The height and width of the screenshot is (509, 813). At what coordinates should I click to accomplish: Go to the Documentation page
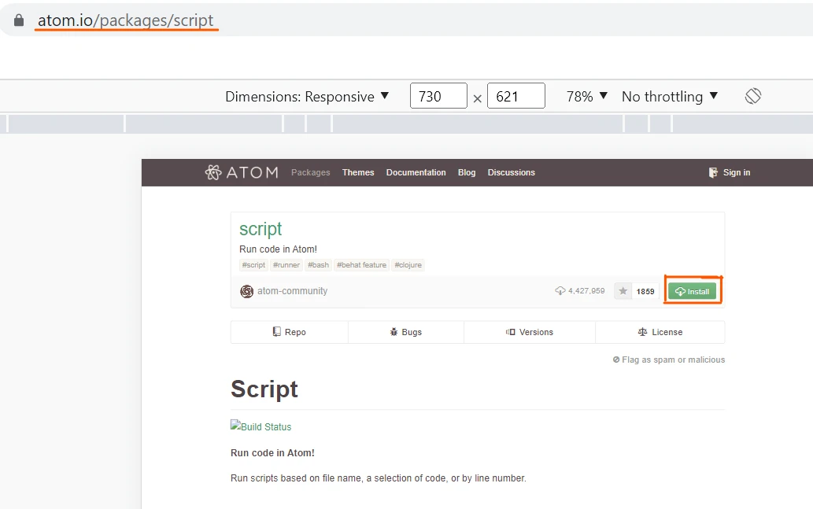(416, 172)
